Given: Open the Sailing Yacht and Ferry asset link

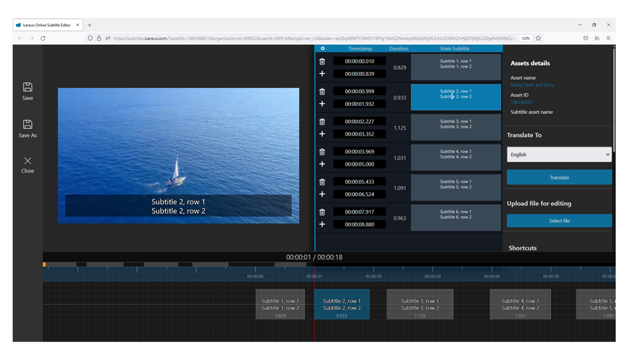Looking at the screenshot, I should coord(532,85).
